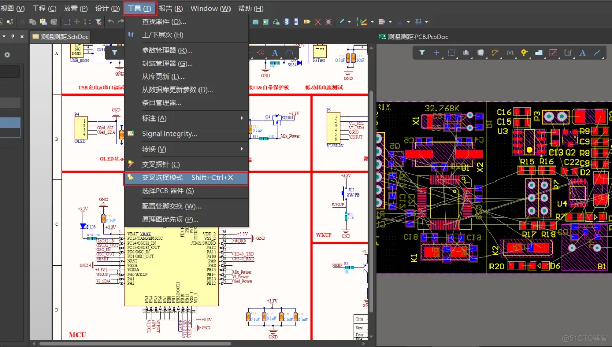612x347 pixels.
Task: Click filter icon in PCB active bar
Action: 422,52
